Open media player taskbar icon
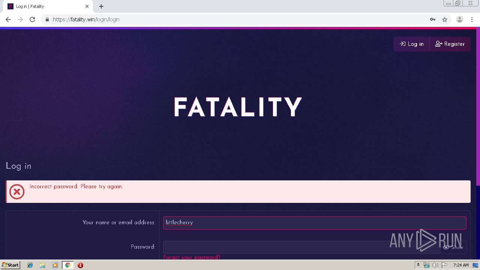This screenshot has height=270, width=480. 55,265
